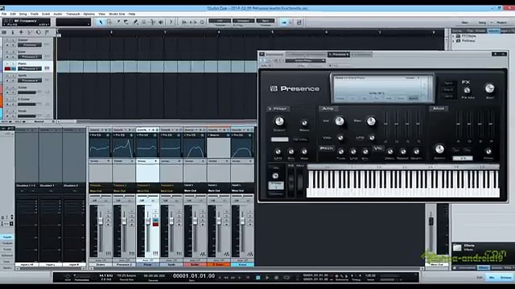515x289 pixels.
Task: Open File menu
Action: 4,14
